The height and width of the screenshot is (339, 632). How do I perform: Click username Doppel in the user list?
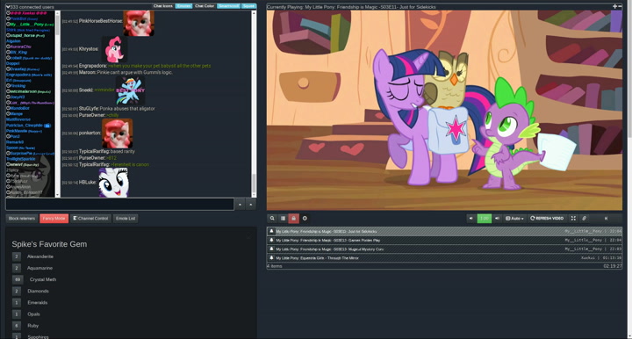pyautogui.click(x=12, y=63)
